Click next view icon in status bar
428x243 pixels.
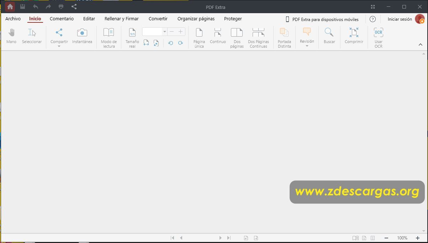[x=256, y=238]
